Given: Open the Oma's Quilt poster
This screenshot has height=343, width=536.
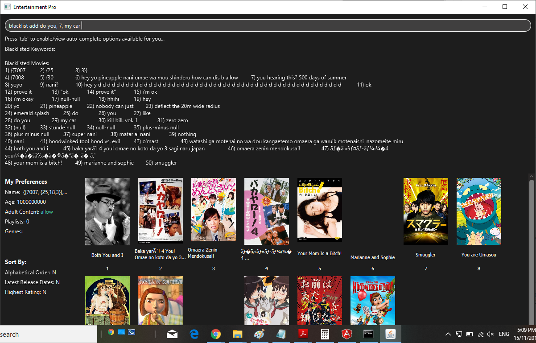Looking at the screenshot, I should tap(161, 301).
